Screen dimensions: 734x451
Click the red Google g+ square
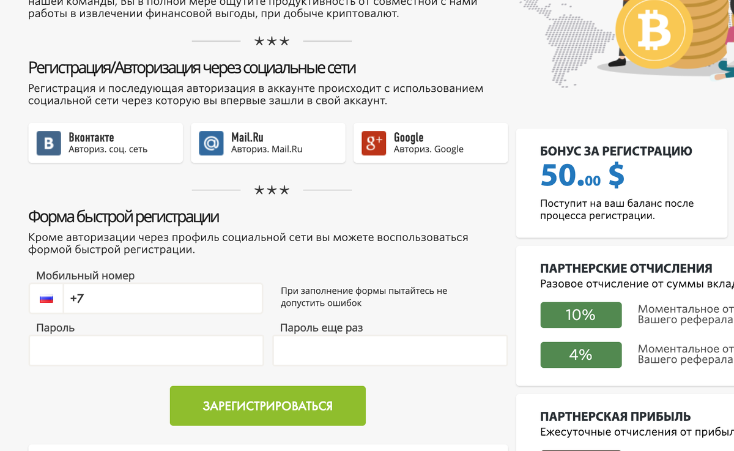373,143
